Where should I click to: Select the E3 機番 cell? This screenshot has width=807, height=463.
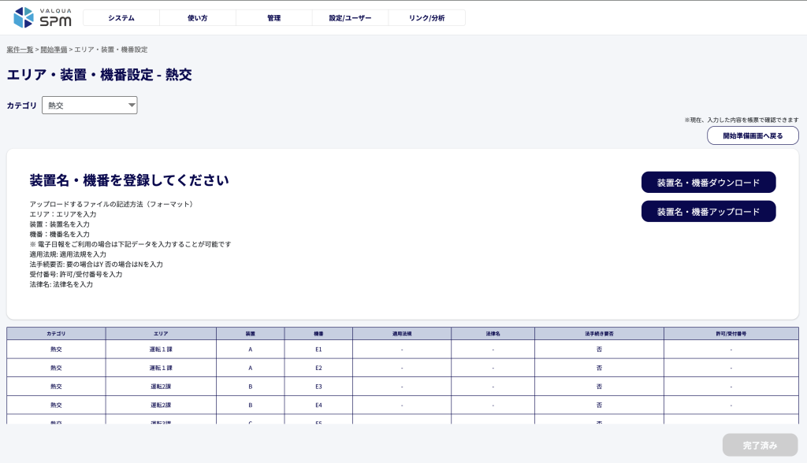point(318,387)
